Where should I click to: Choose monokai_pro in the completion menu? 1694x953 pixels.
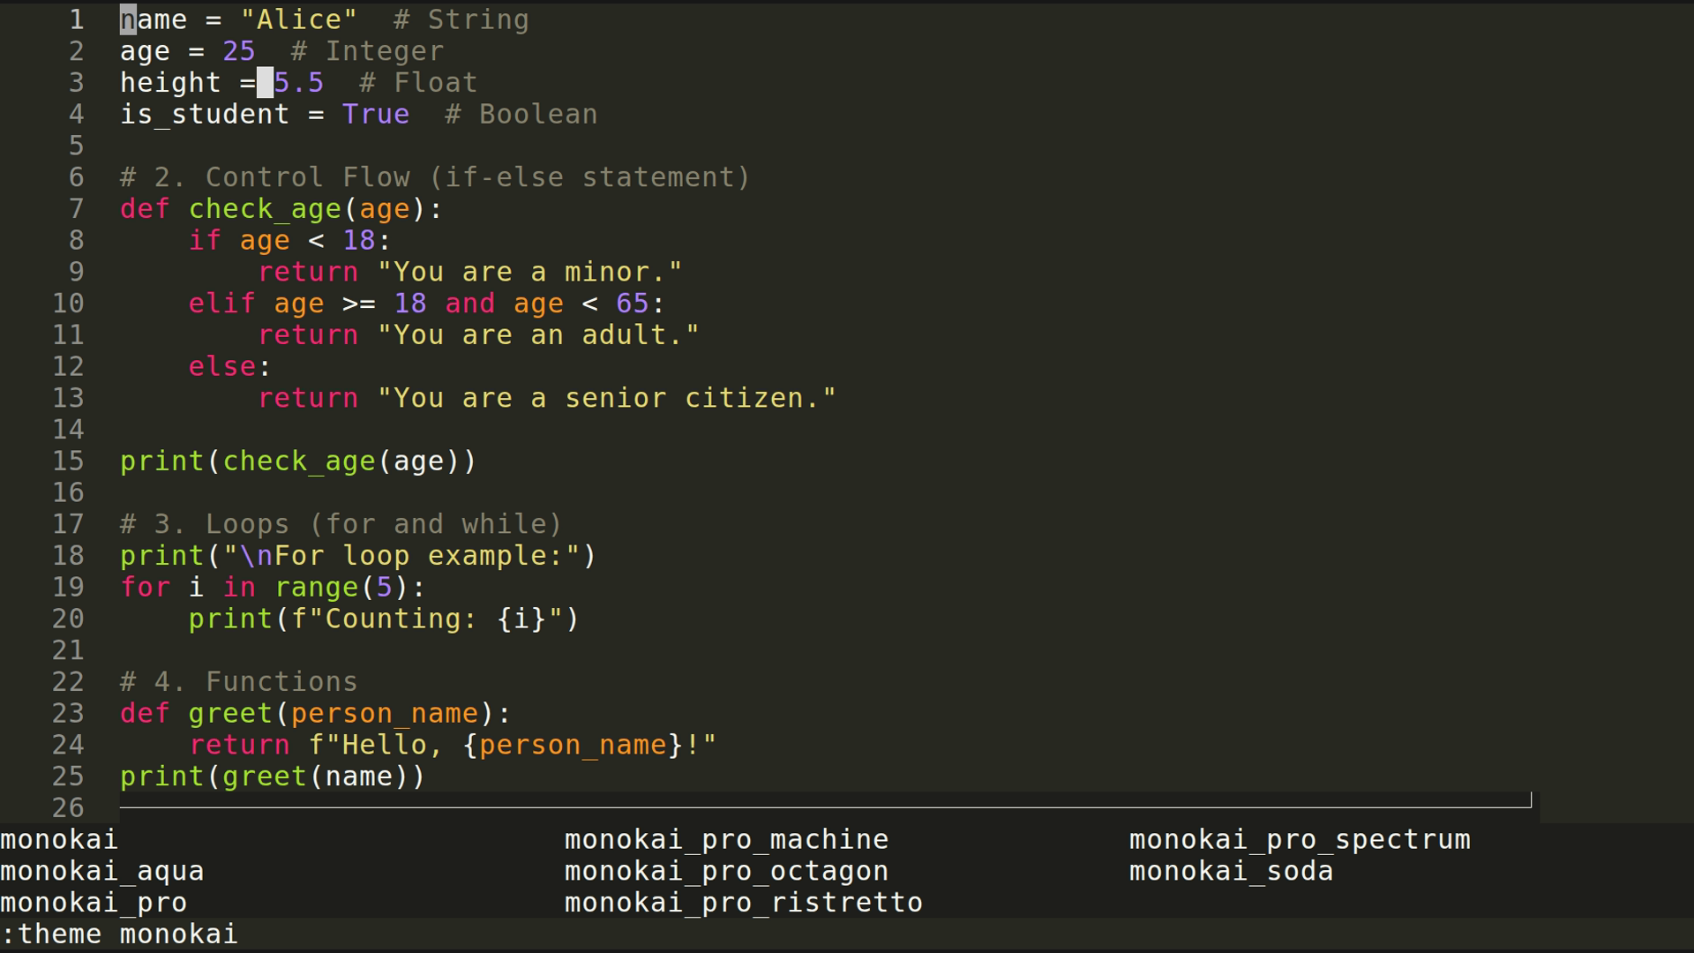click(x=93, y=902)
